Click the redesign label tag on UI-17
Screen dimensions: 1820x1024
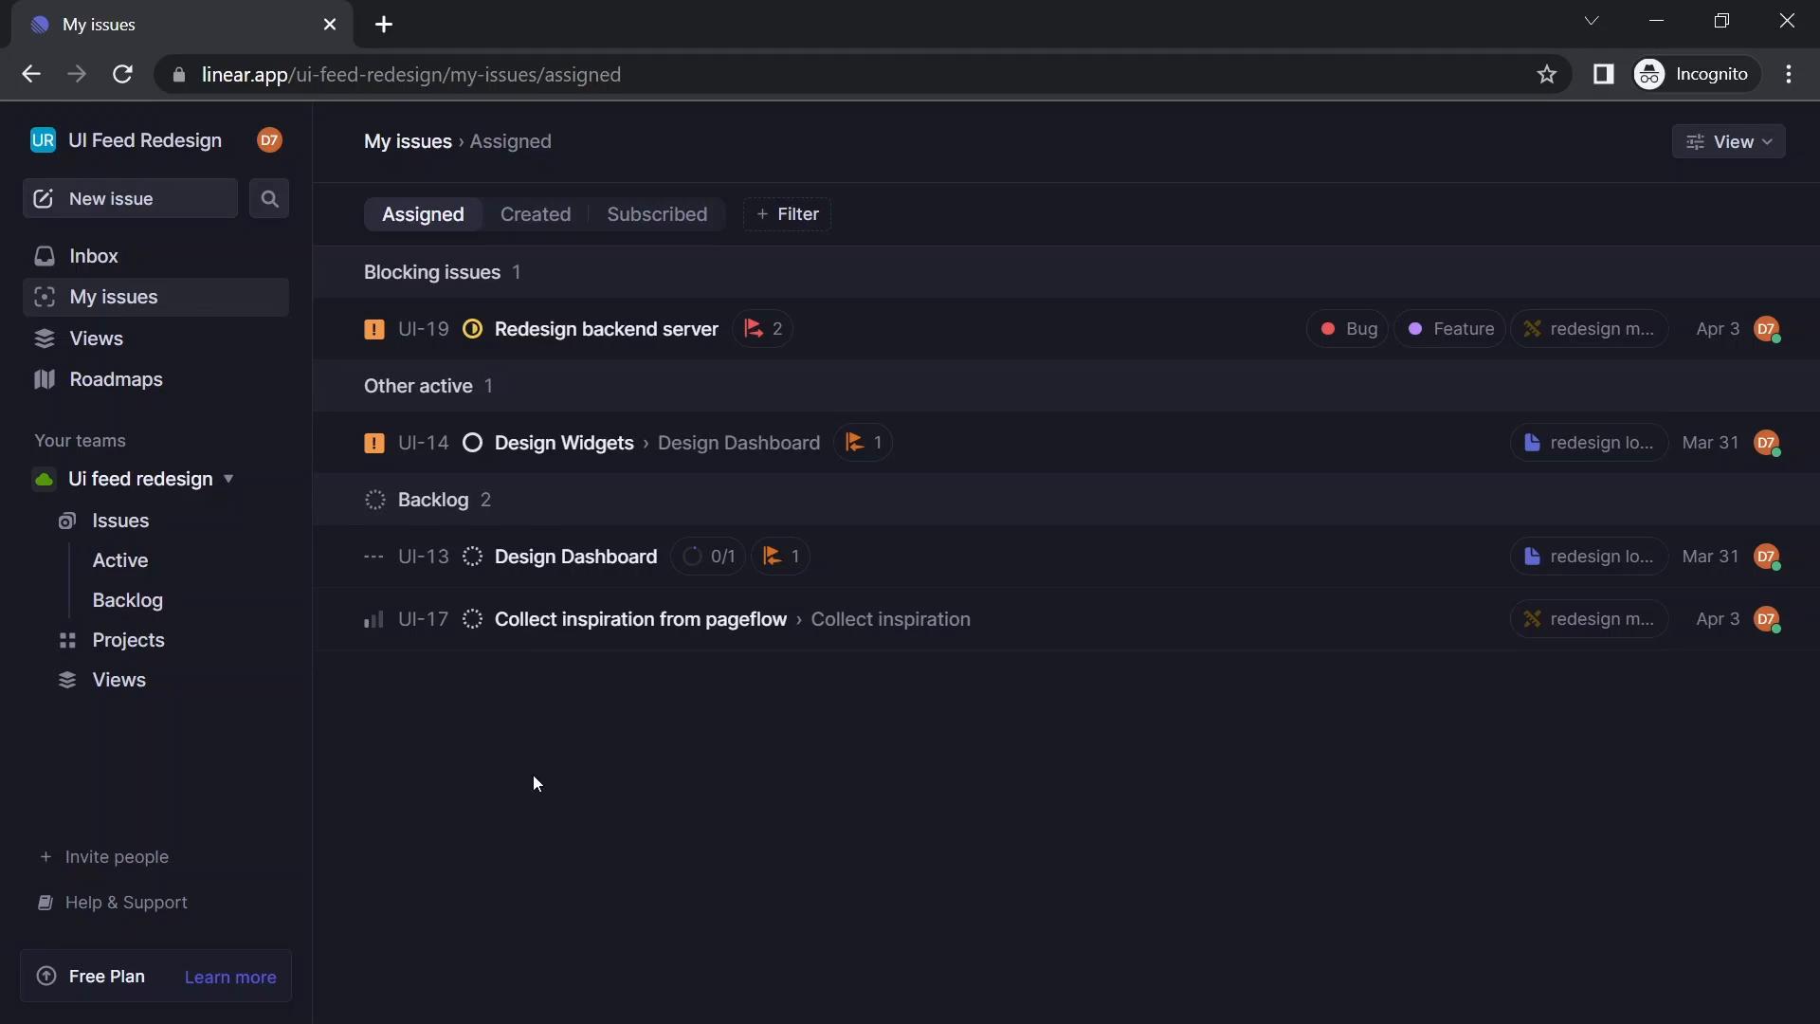click(x=1588, y=619)
